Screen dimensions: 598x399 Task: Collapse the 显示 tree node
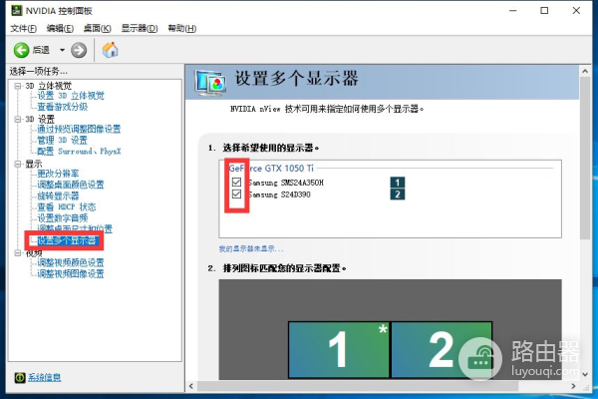[18, 164]
